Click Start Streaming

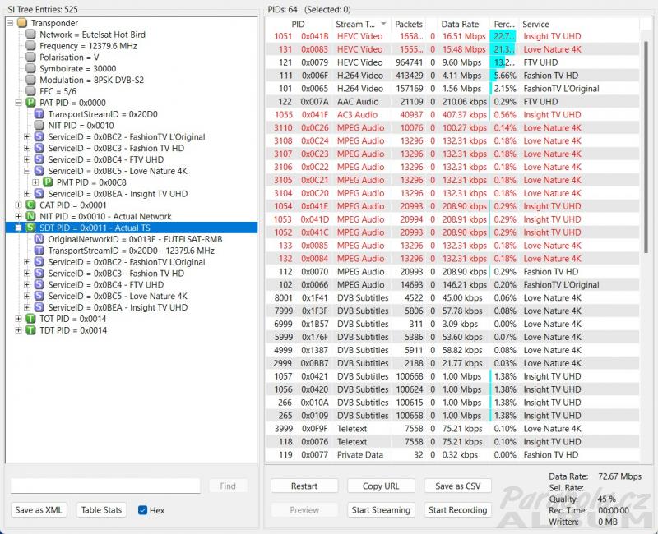pyautogui.click(x=381, y=509)
